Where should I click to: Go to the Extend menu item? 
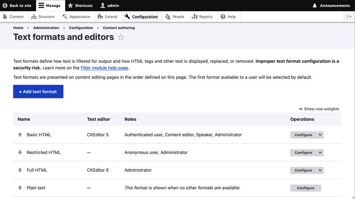point(108,17)
